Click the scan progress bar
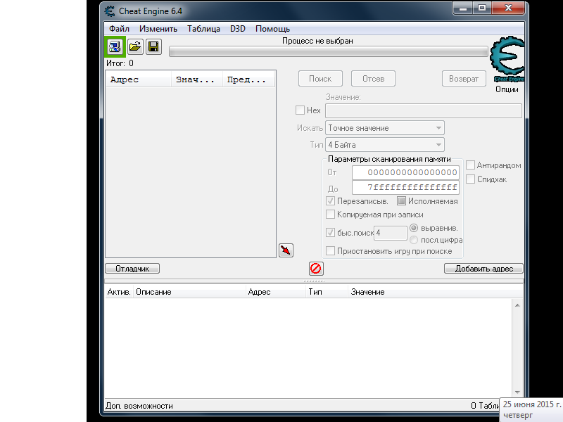The height and width of the screenshot is (422, 563). pyautogui.click(x=329, y=51)
